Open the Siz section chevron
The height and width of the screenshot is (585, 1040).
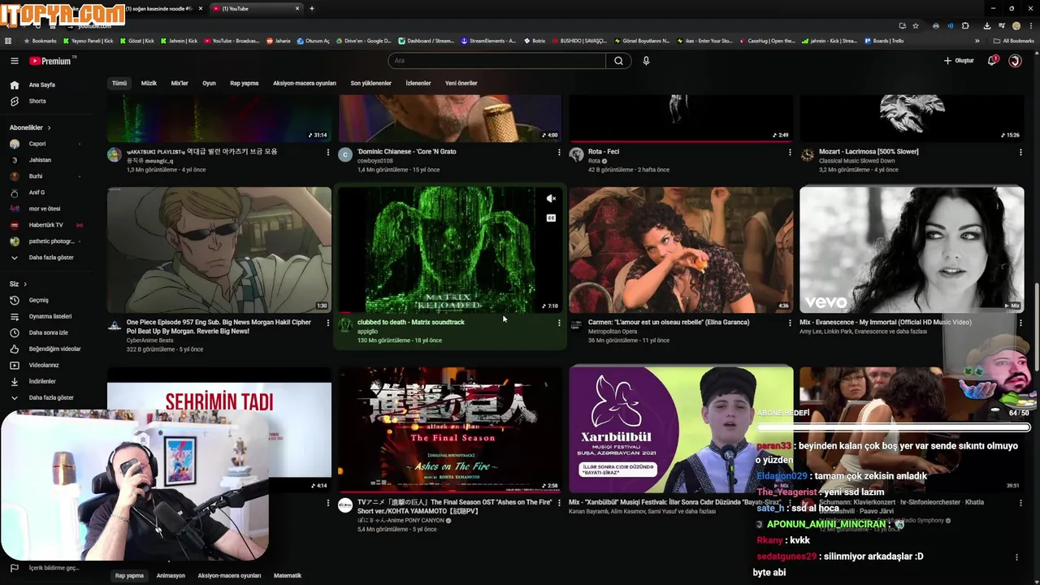[25, 284]
